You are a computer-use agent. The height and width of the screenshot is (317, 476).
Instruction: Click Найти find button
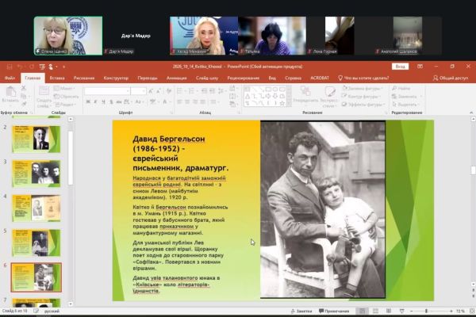click(401, 88)
